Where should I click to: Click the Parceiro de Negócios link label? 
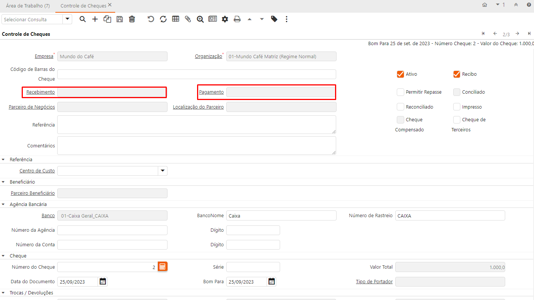pos(32,107)
